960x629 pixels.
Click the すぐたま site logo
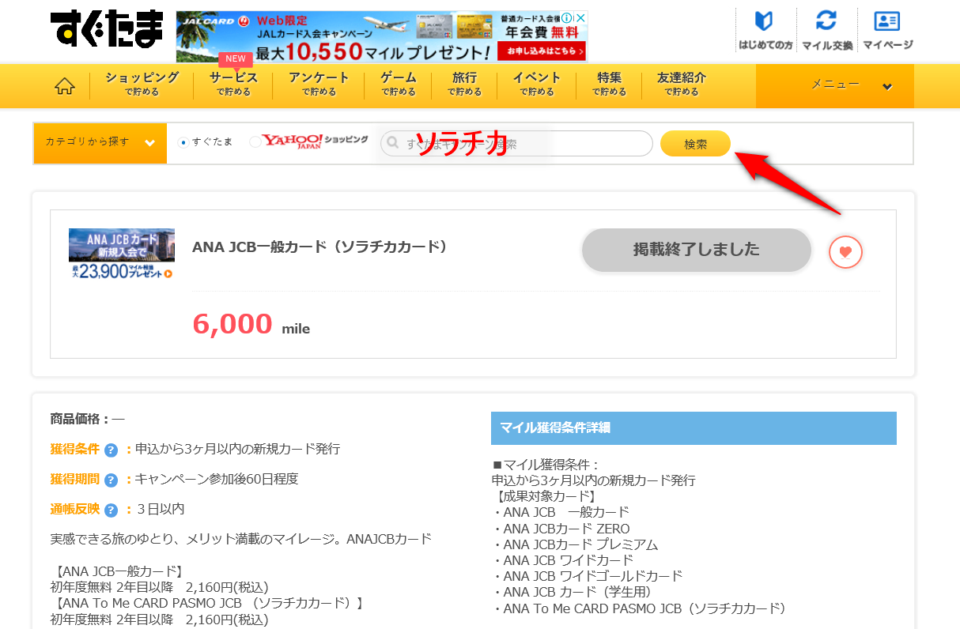107,30
